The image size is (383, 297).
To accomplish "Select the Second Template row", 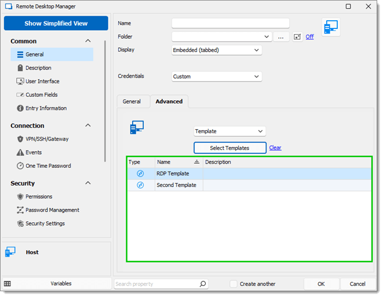I will click(x=249, y=185).
